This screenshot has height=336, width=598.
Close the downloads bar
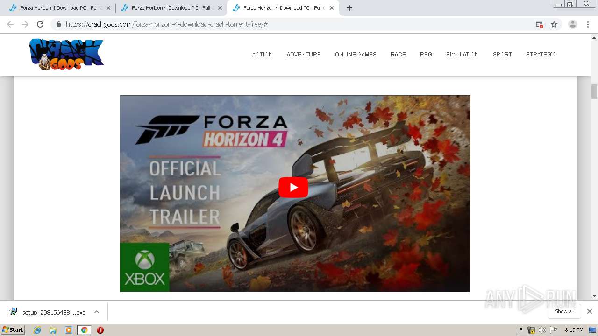click(589, 311)
